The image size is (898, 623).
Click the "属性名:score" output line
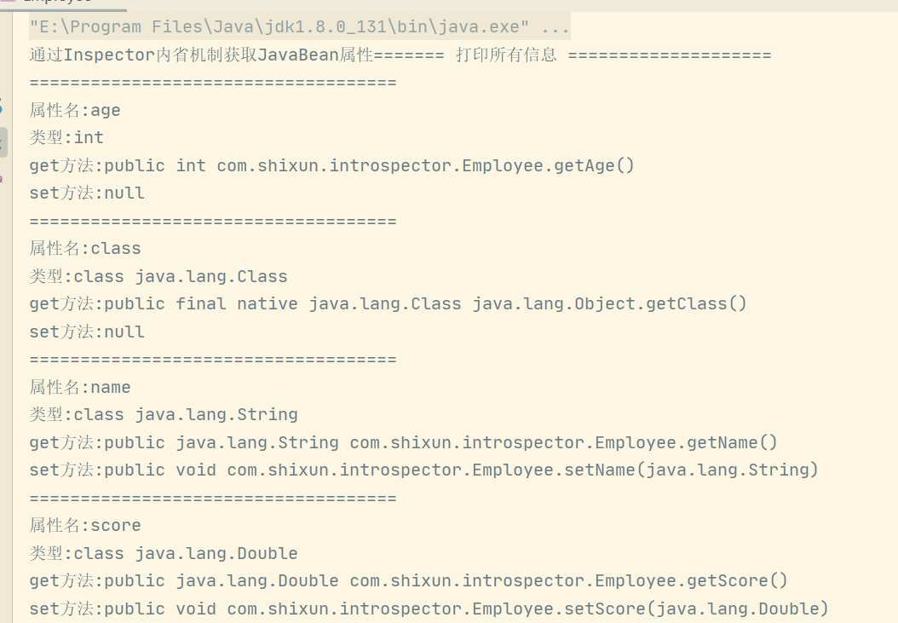tap(85, 525)
